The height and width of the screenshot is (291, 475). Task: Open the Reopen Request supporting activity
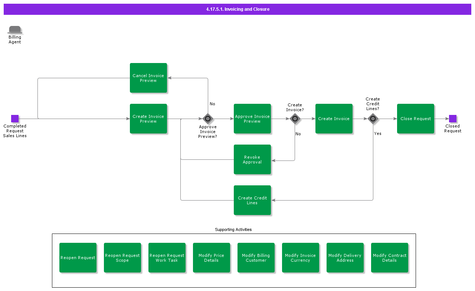coord(78,258)
